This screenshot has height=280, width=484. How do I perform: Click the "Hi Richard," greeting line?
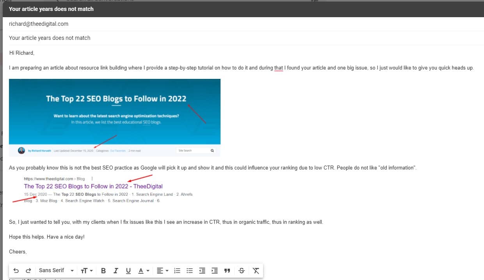click(22, 53)
